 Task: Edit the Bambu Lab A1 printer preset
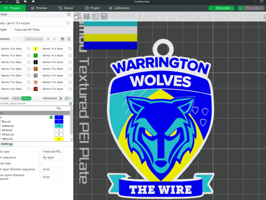[69, 23]
